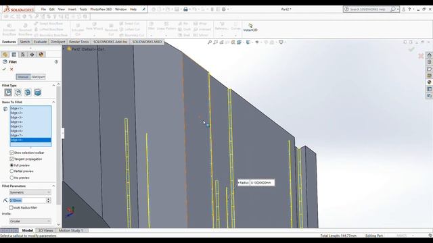
Task: Open PropertyManager tab icon
Action: pyautogui.click(x=14, y=54)
